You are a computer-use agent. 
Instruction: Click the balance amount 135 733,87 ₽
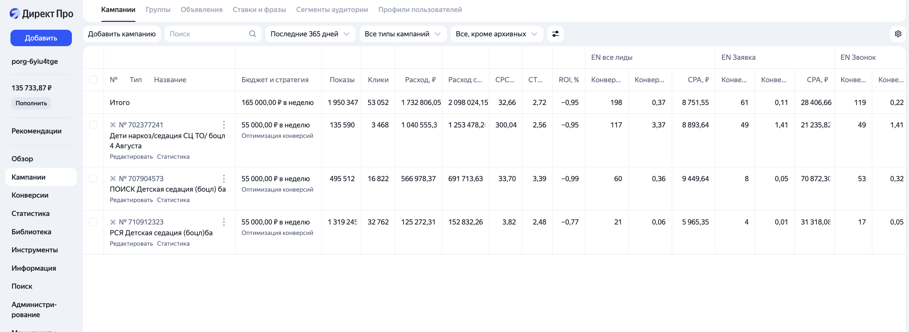pos(31,88)
